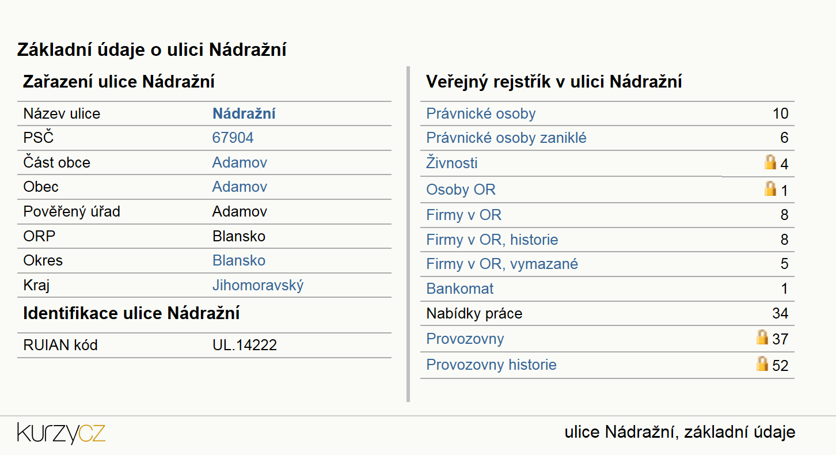Open the Provozovny link
Image resolution: width=836 pixels, height=455 pixels.
[x=465, y=339]
